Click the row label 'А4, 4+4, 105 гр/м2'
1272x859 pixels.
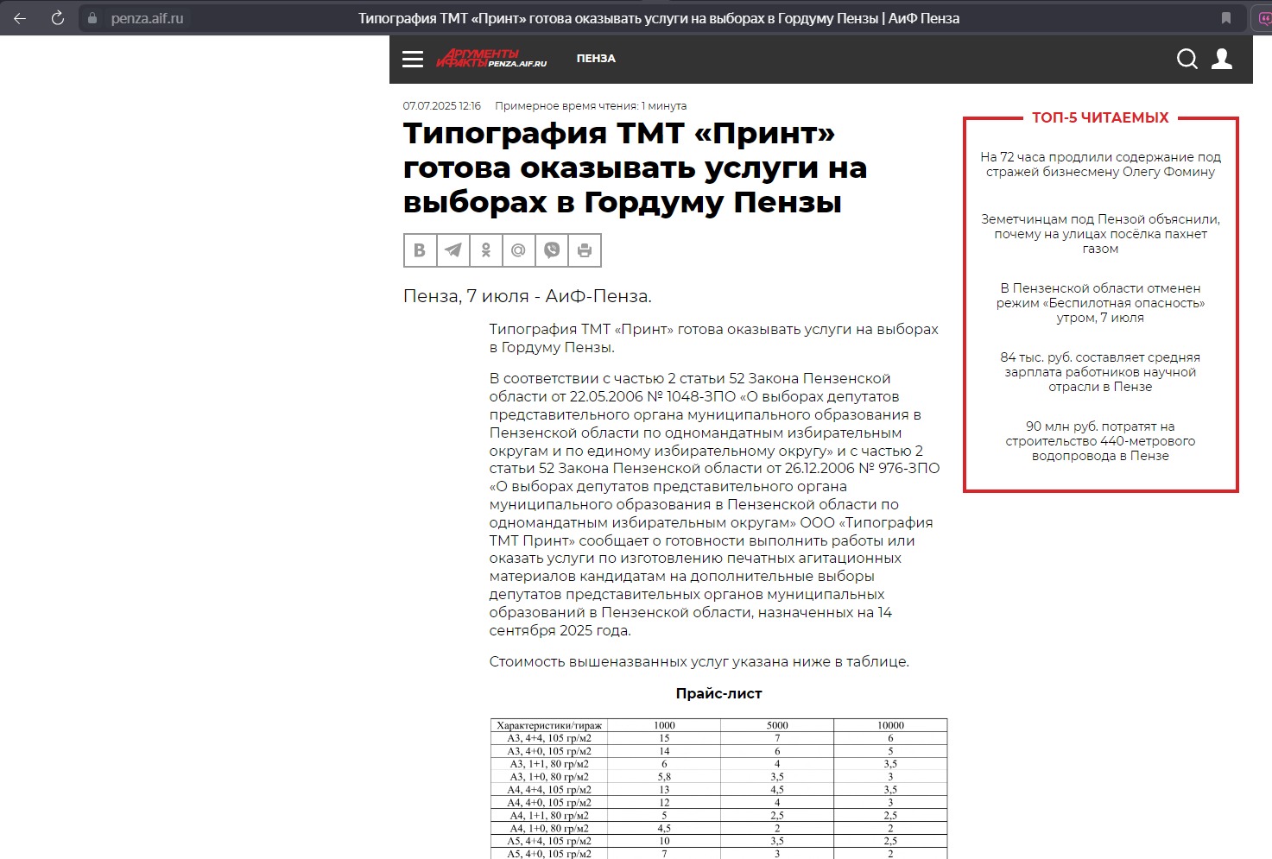pyautogui.click(x=549, y=790)
